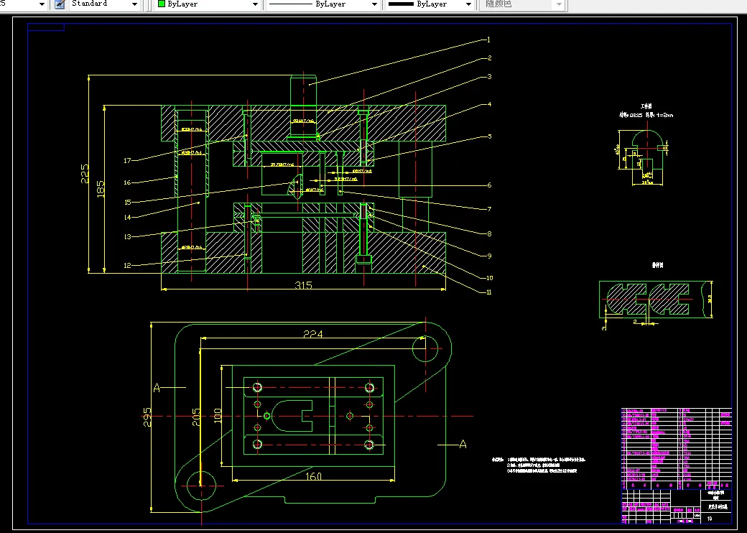Select the 205 dimension in plan view

pyautogui.click(x=196, y=417)
